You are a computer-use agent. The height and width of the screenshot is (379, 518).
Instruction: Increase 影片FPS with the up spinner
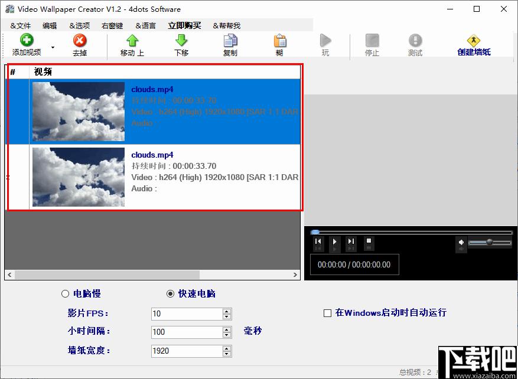pos(227,311)
